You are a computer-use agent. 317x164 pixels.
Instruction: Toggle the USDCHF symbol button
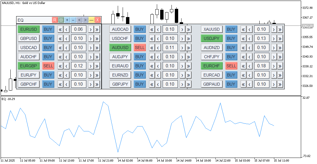pos(120,38)
